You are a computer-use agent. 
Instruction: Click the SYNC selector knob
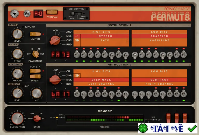pyautogui.click(x=37, y=118)
